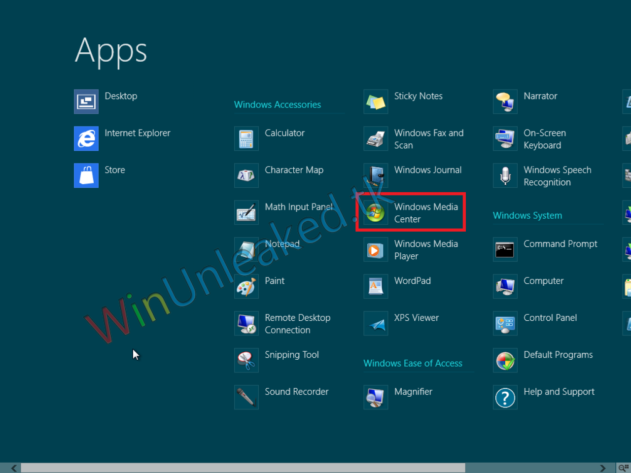Click the Snipping Tool label
Image resolution: width=631 pixels, height=473 pixels.
[292, 355]
